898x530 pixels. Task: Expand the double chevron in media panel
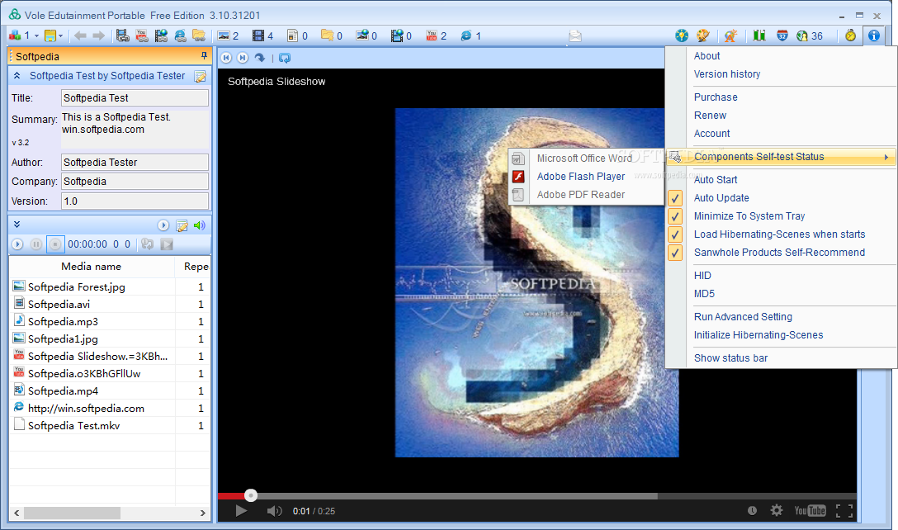(x=17, y=225)
